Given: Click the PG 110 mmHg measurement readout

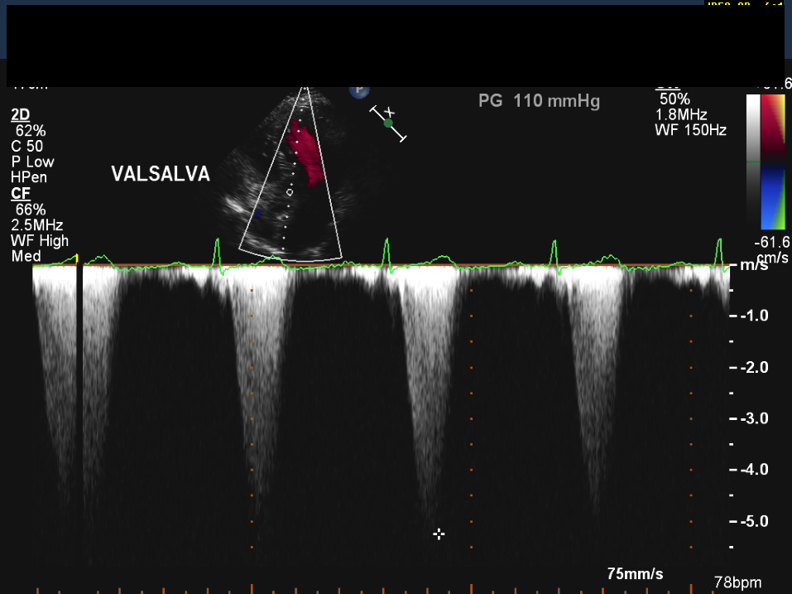Looking at the screenshot, I should pos(539,102).
